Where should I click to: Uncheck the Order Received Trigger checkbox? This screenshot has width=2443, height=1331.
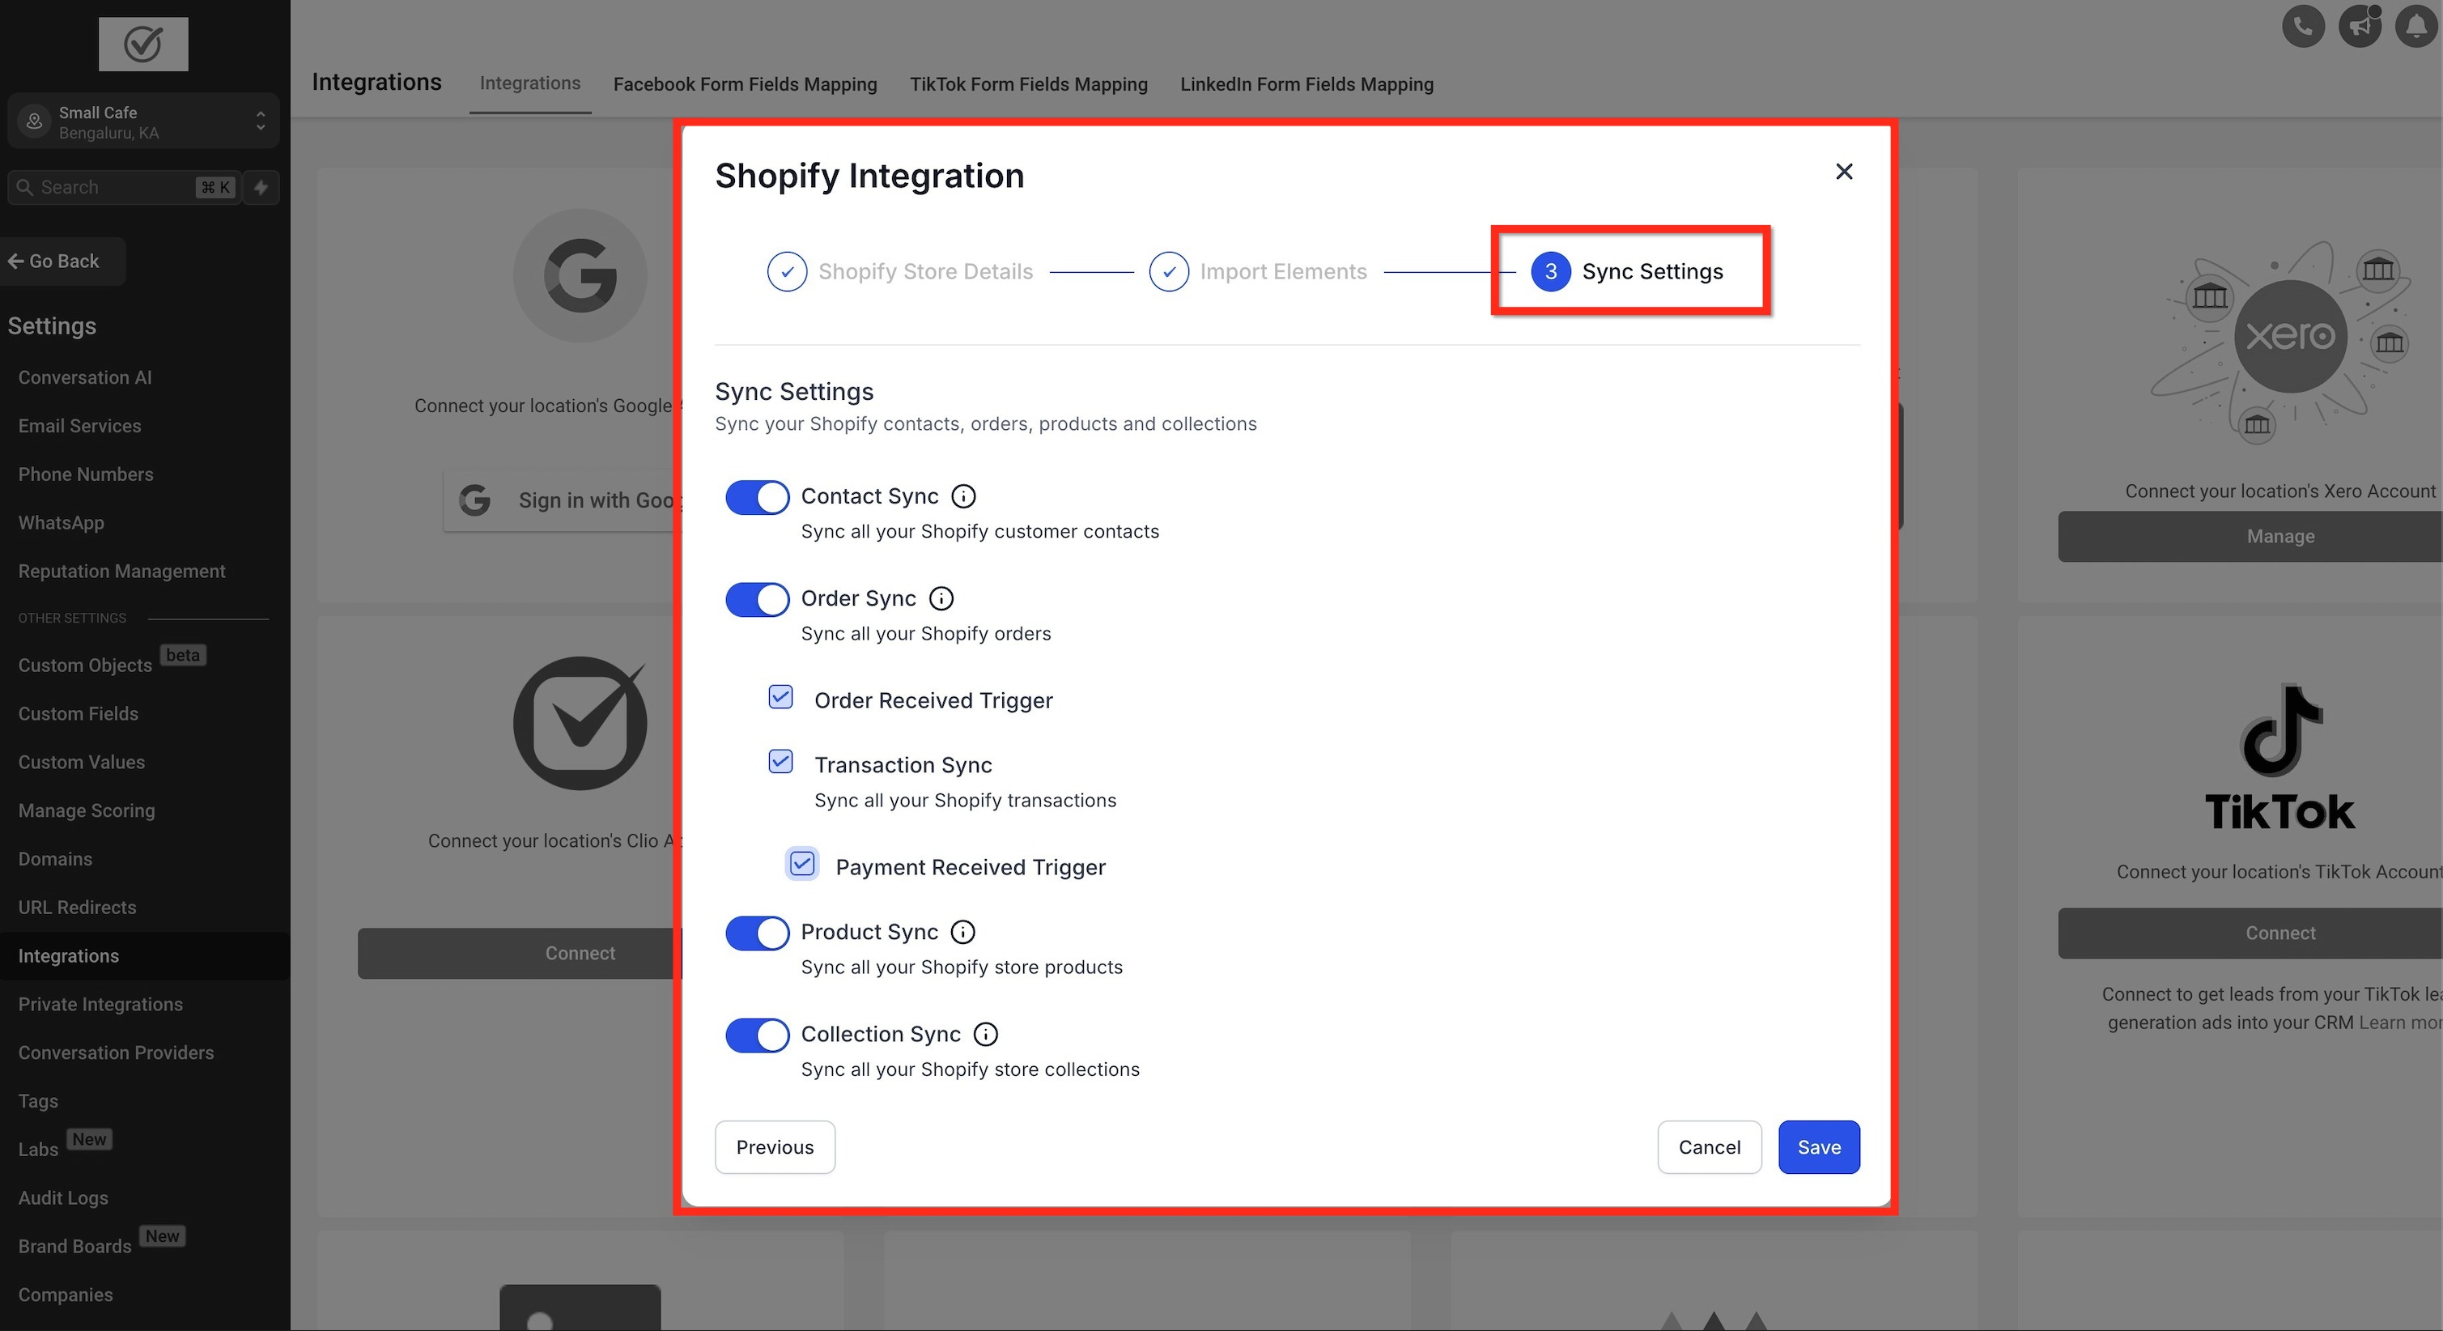click(x=780, y=697)
